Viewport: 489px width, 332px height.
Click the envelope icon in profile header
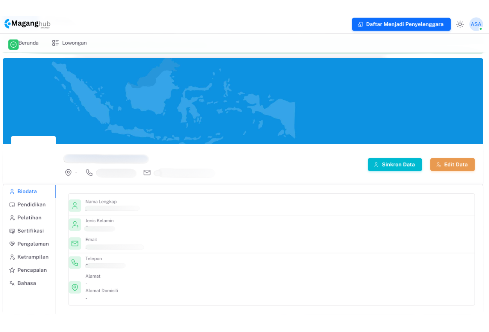click(x=147, y=172)
